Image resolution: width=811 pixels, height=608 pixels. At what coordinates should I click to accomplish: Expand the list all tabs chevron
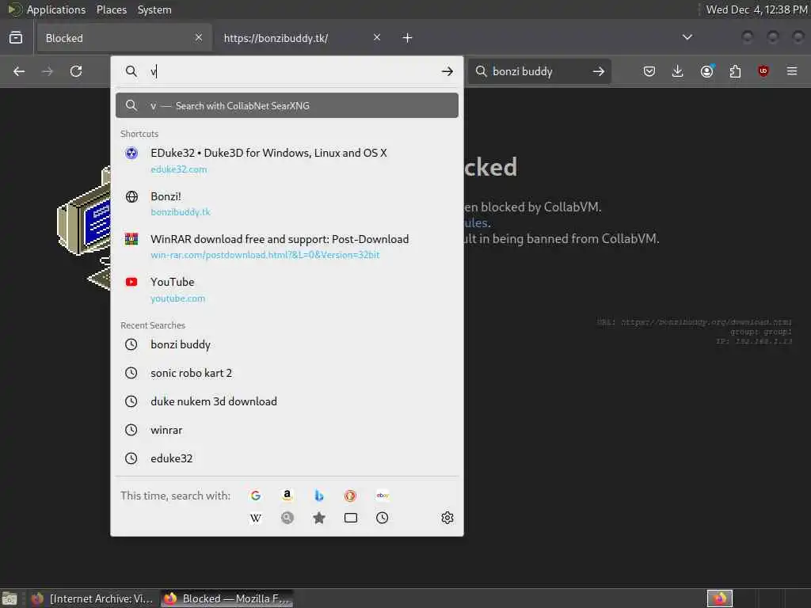tap(687, 37)
